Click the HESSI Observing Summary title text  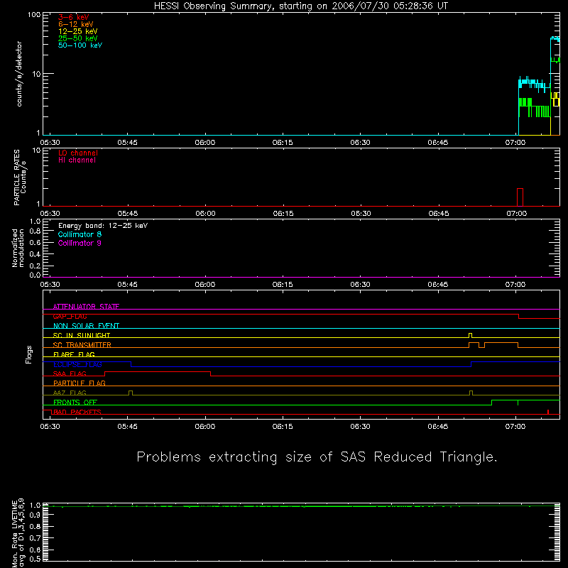pos(301,6)
